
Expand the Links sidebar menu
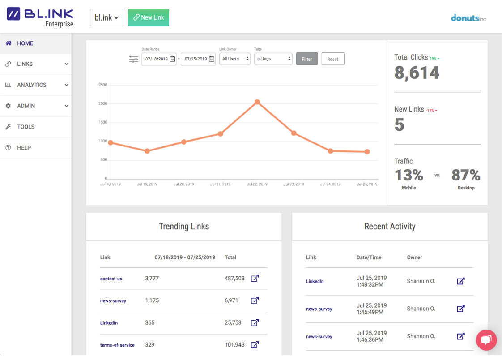pyautogui.click(x=36, y=64)
